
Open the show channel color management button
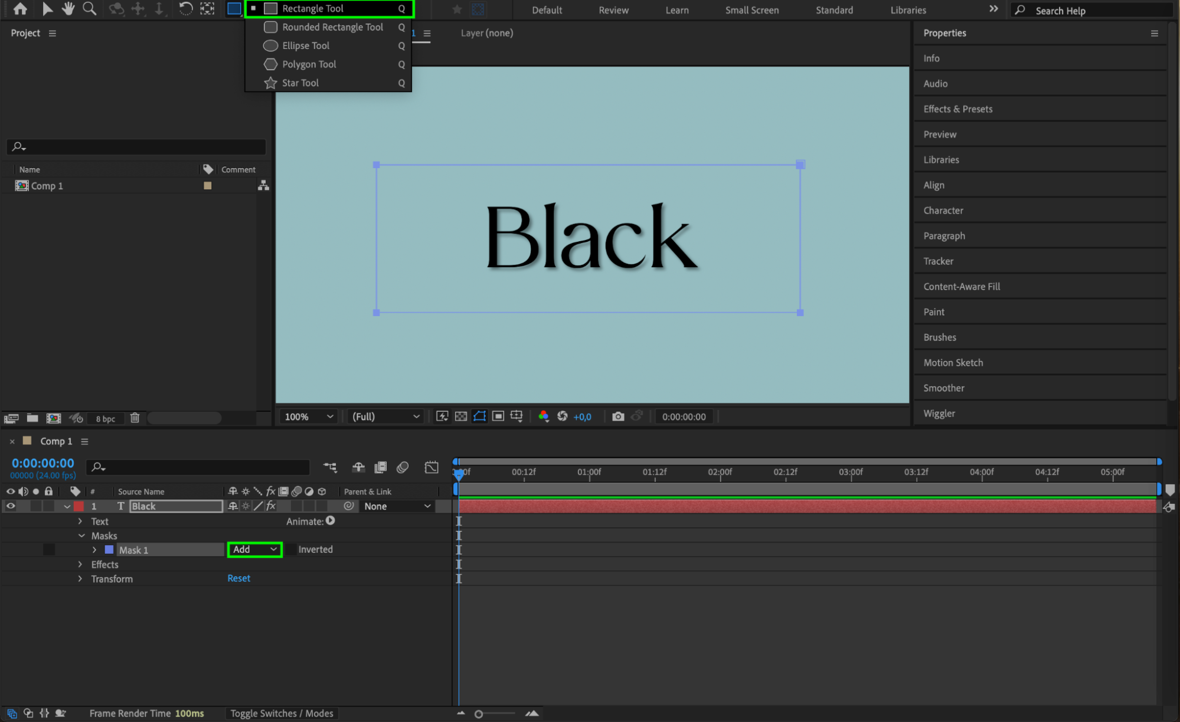[x=544, y=416]
